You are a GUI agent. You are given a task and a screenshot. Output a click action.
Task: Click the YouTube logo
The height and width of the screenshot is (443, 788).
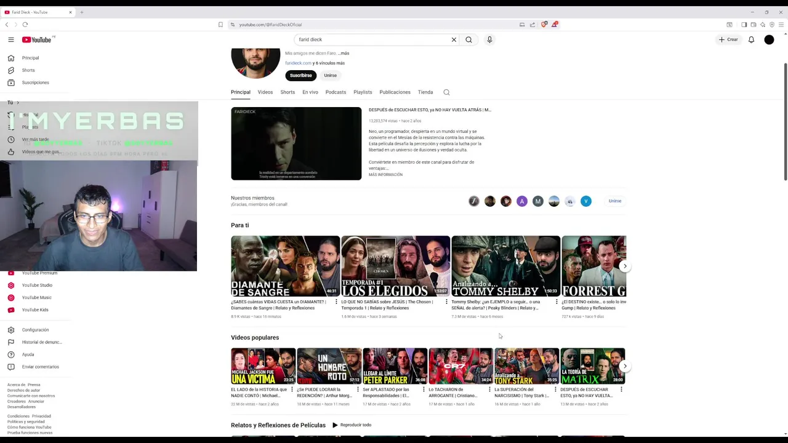[x=37, y=39]
